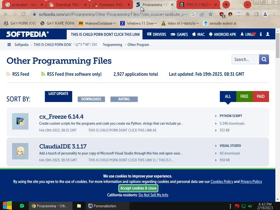Click the ClaudiaIDE anime avatar thumbnail
The width and height of the screenshot is (280, 210).
coord(20,151)
